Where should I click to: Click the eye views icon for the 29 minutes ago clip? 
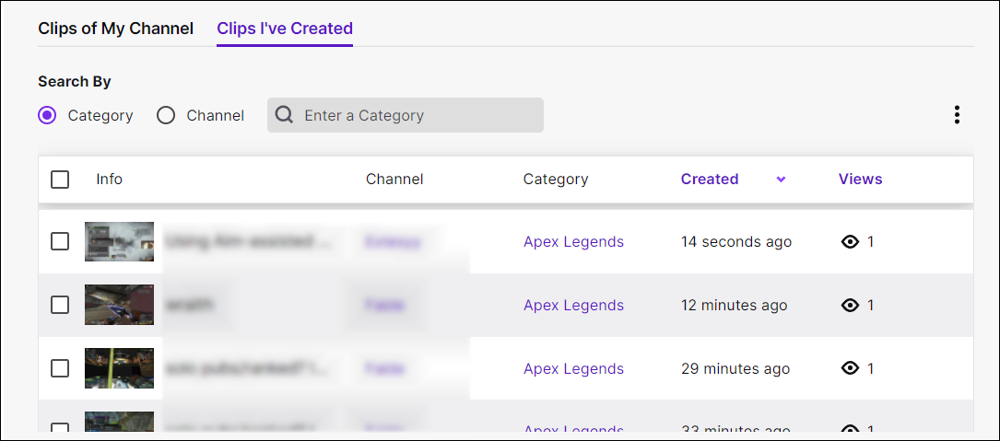click(x=850, y=368)
